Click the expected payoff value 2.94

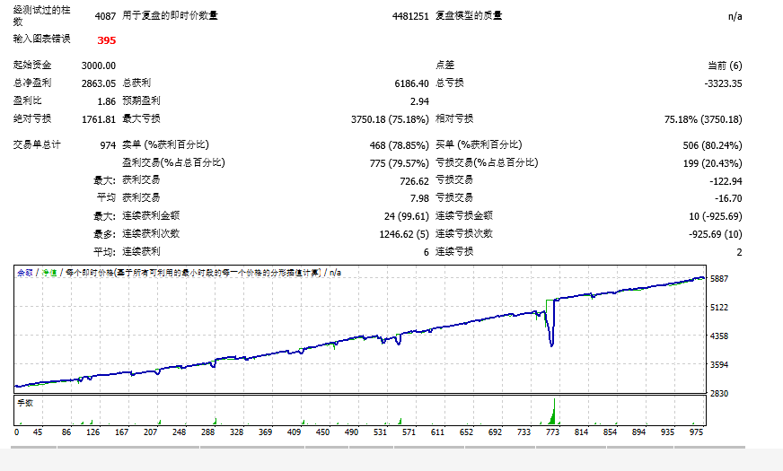click(x=419, y=101)
